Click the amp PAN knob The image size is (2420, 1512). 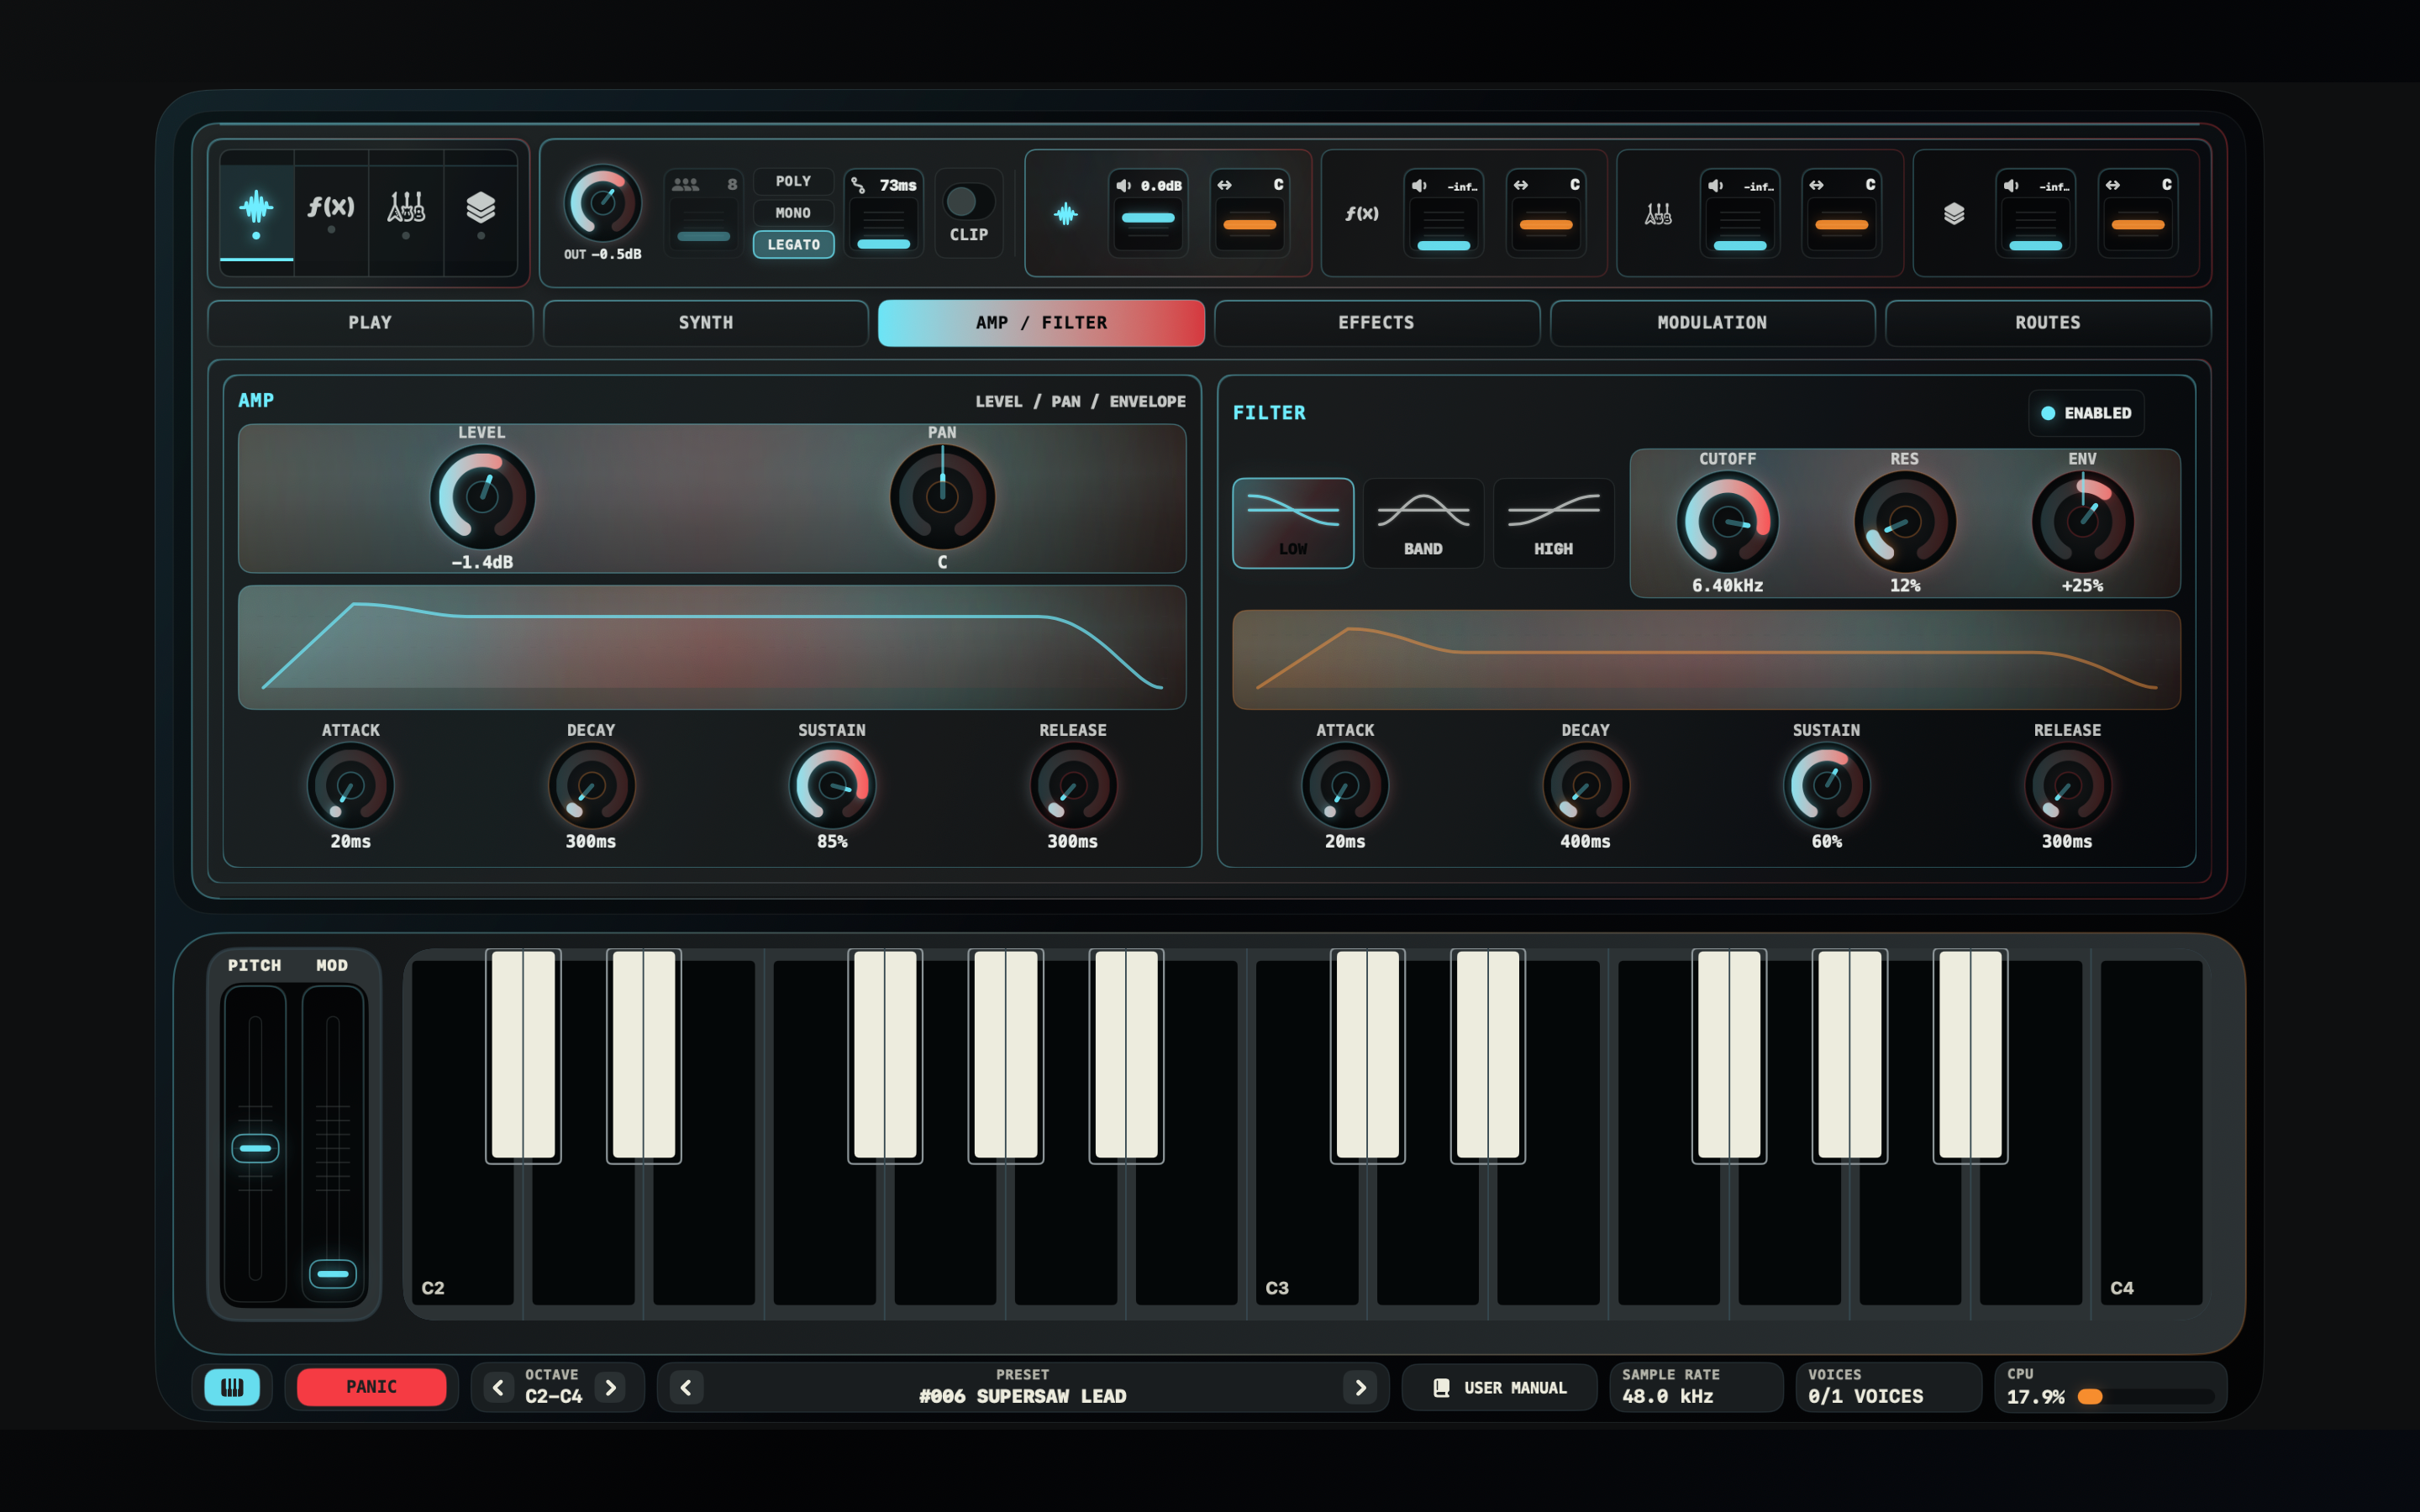[942, 497]
